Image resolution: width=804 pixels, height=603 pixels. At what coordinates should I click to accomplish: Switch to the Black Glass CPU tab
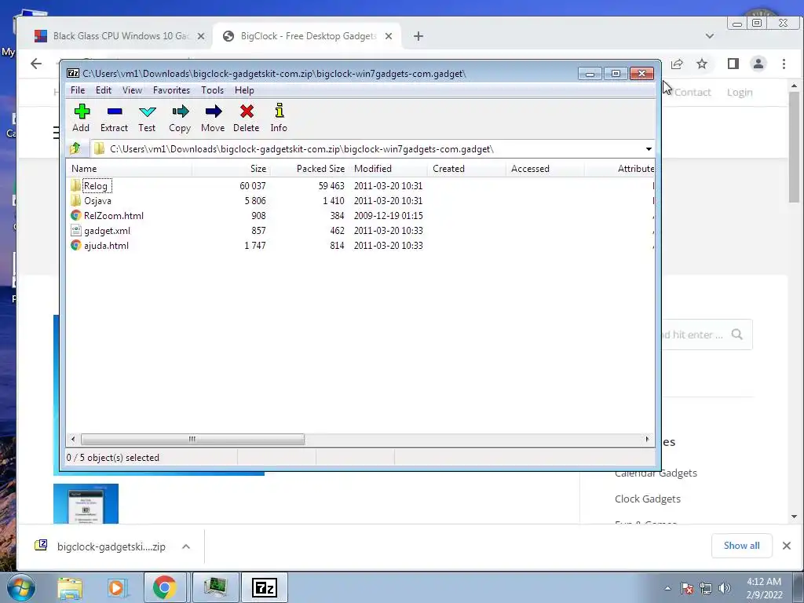pos(120,36)
